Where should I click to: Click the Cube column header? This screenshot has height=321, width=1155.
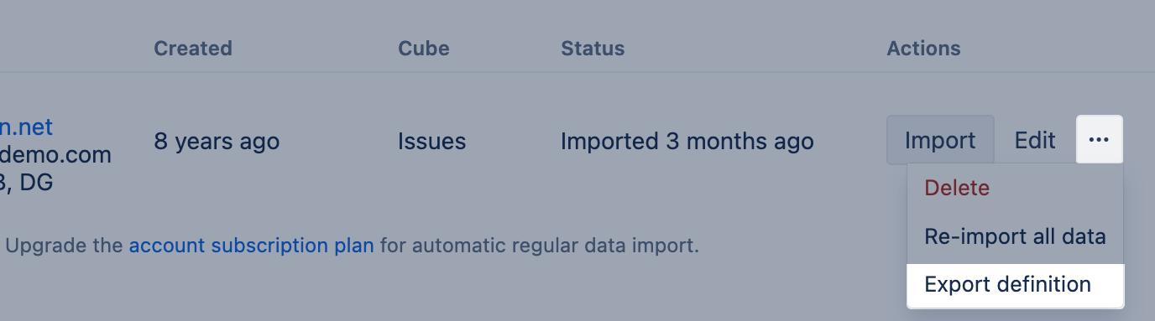point(424,49)
